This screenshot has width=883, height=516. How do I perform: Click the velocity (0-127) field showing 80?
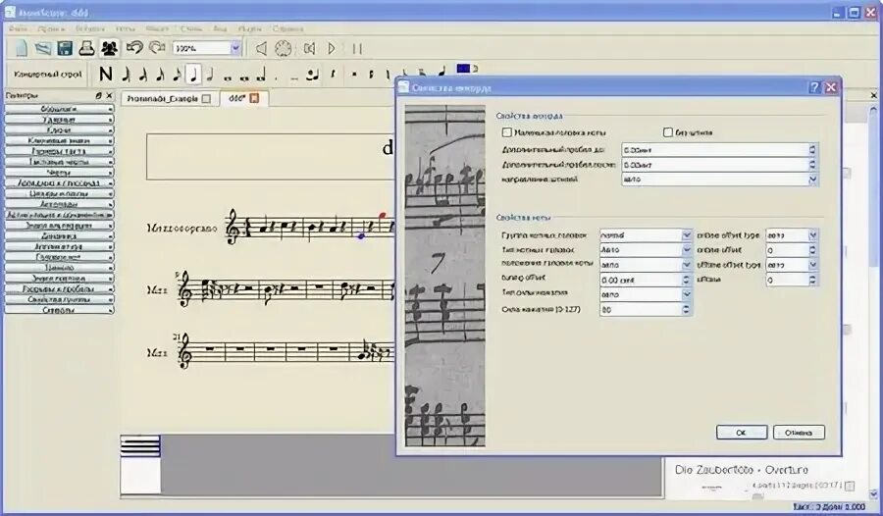(x=646, y=309)
